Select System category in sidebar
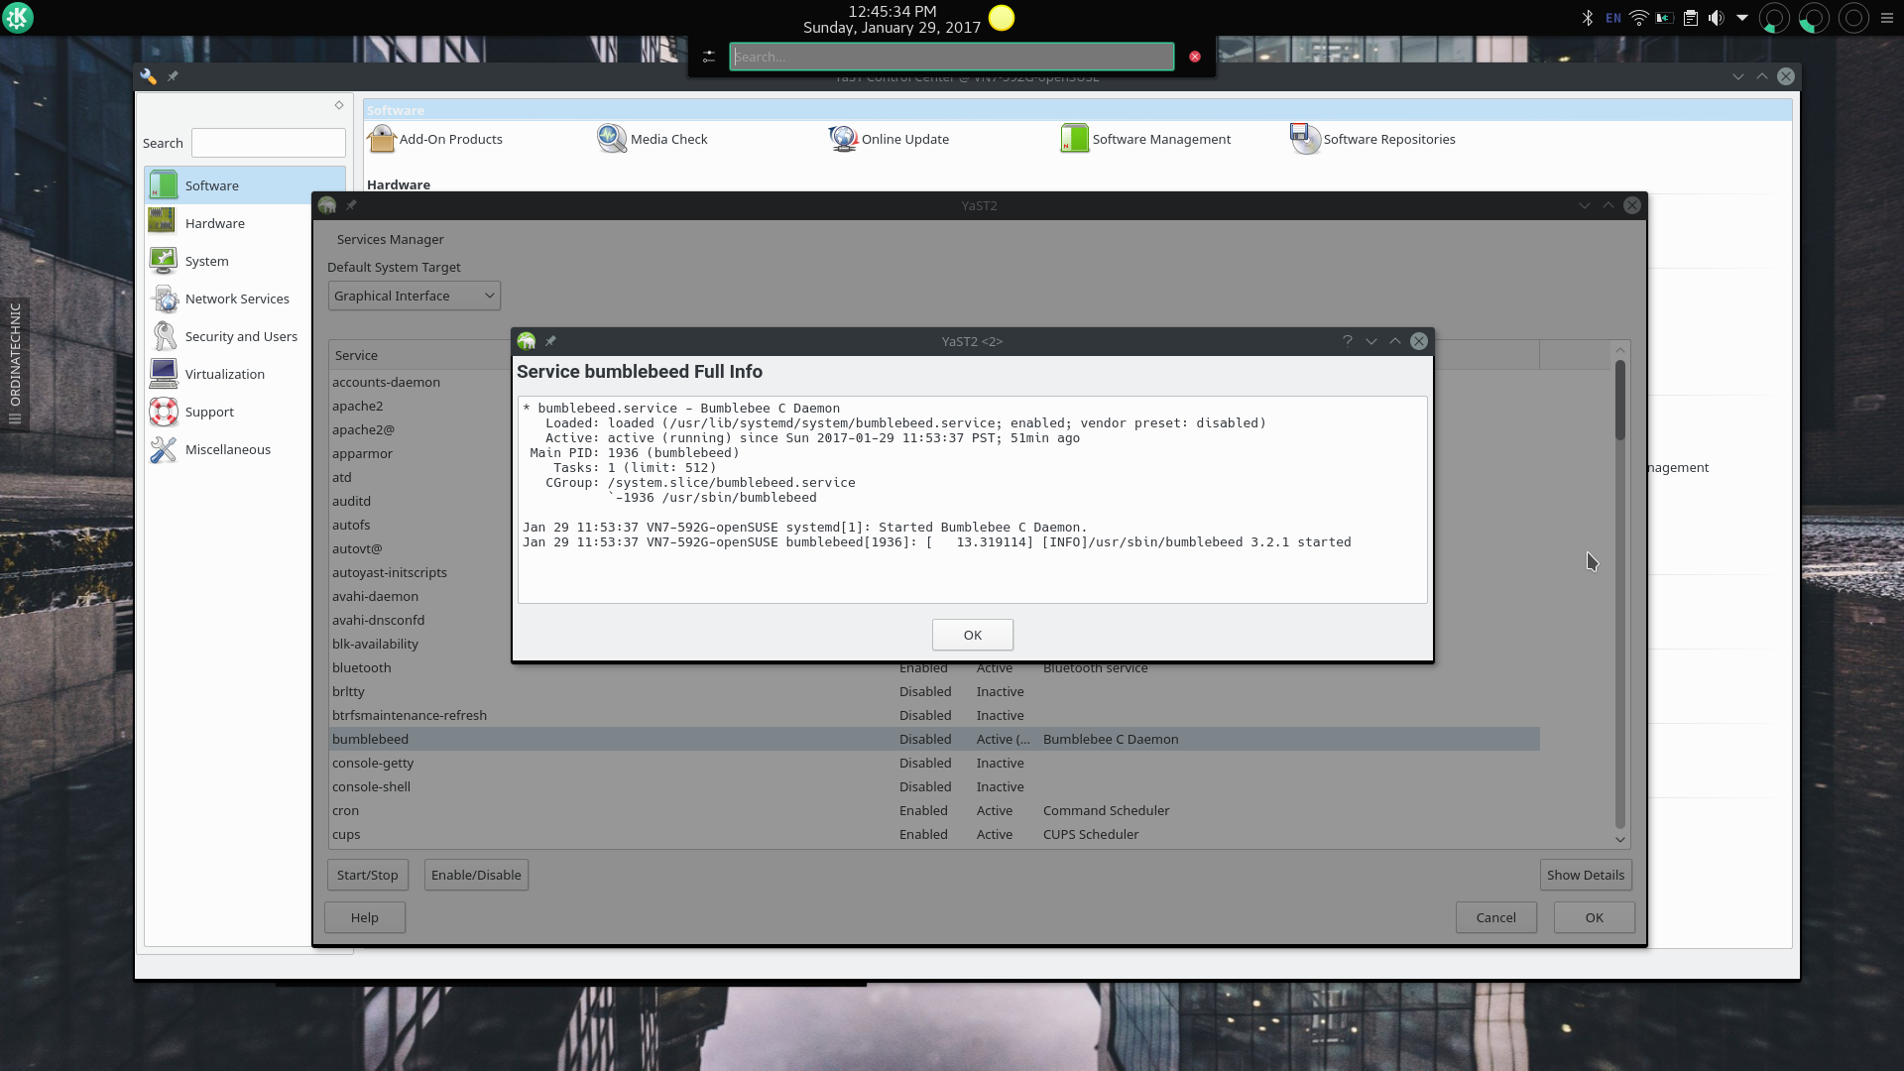The height and width of the screenshot is (1071, 1904). coord(228,261)
